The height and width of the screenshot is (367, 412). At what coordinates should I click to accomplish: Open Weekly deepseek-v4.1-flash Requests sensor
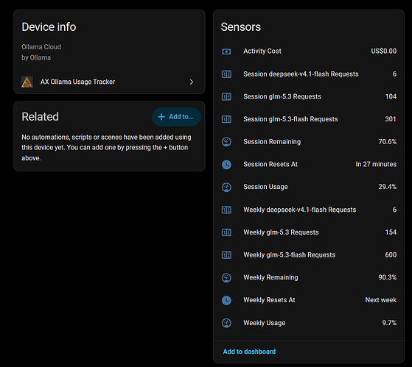point(309,210)
